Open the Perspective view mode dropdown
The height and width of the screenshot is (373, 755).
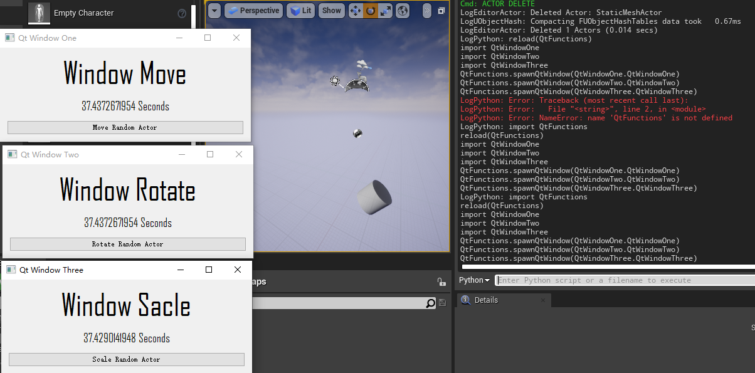[253, 11]
